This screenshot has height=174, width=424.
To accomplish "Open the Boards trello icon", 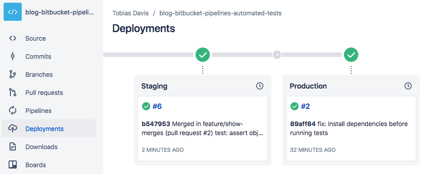I will coord(13,165).
